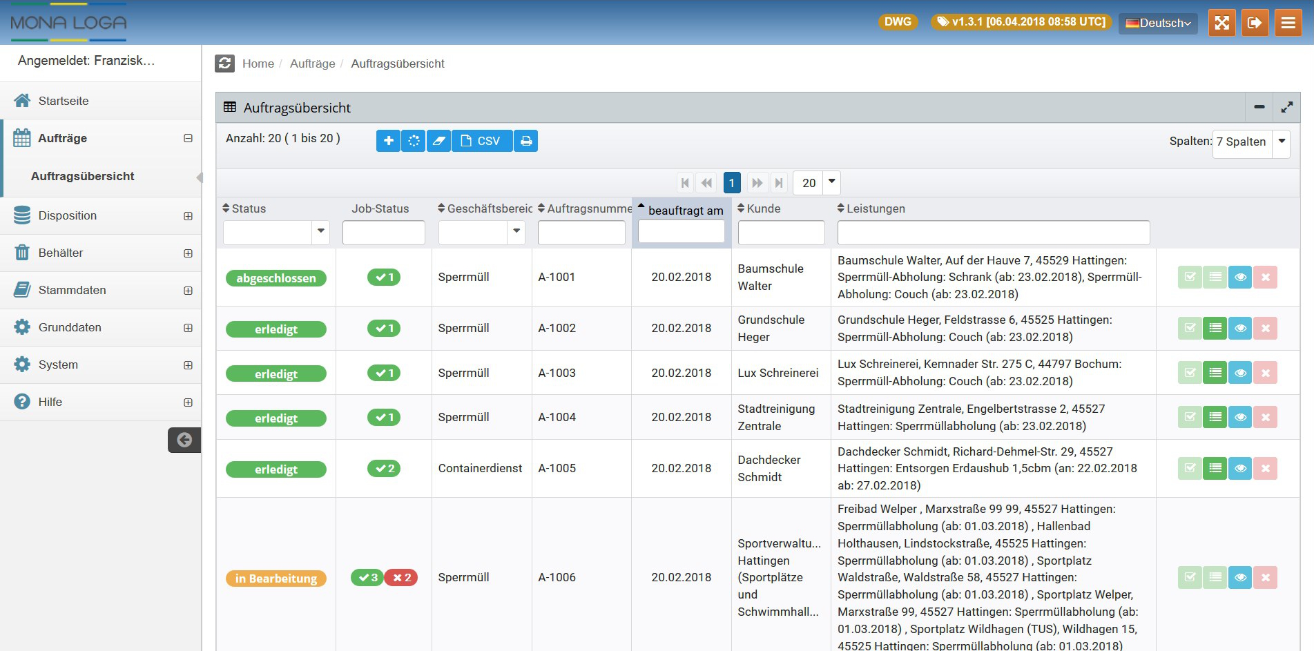Clear the filters with the eraser button
Screen dimensions: 1314x651
(x=438, y=141)
